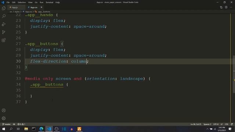The image size is (235, 132).
Task: Open the Search view in activity bar
Action: pyautogui.click(x=4, y=16)
